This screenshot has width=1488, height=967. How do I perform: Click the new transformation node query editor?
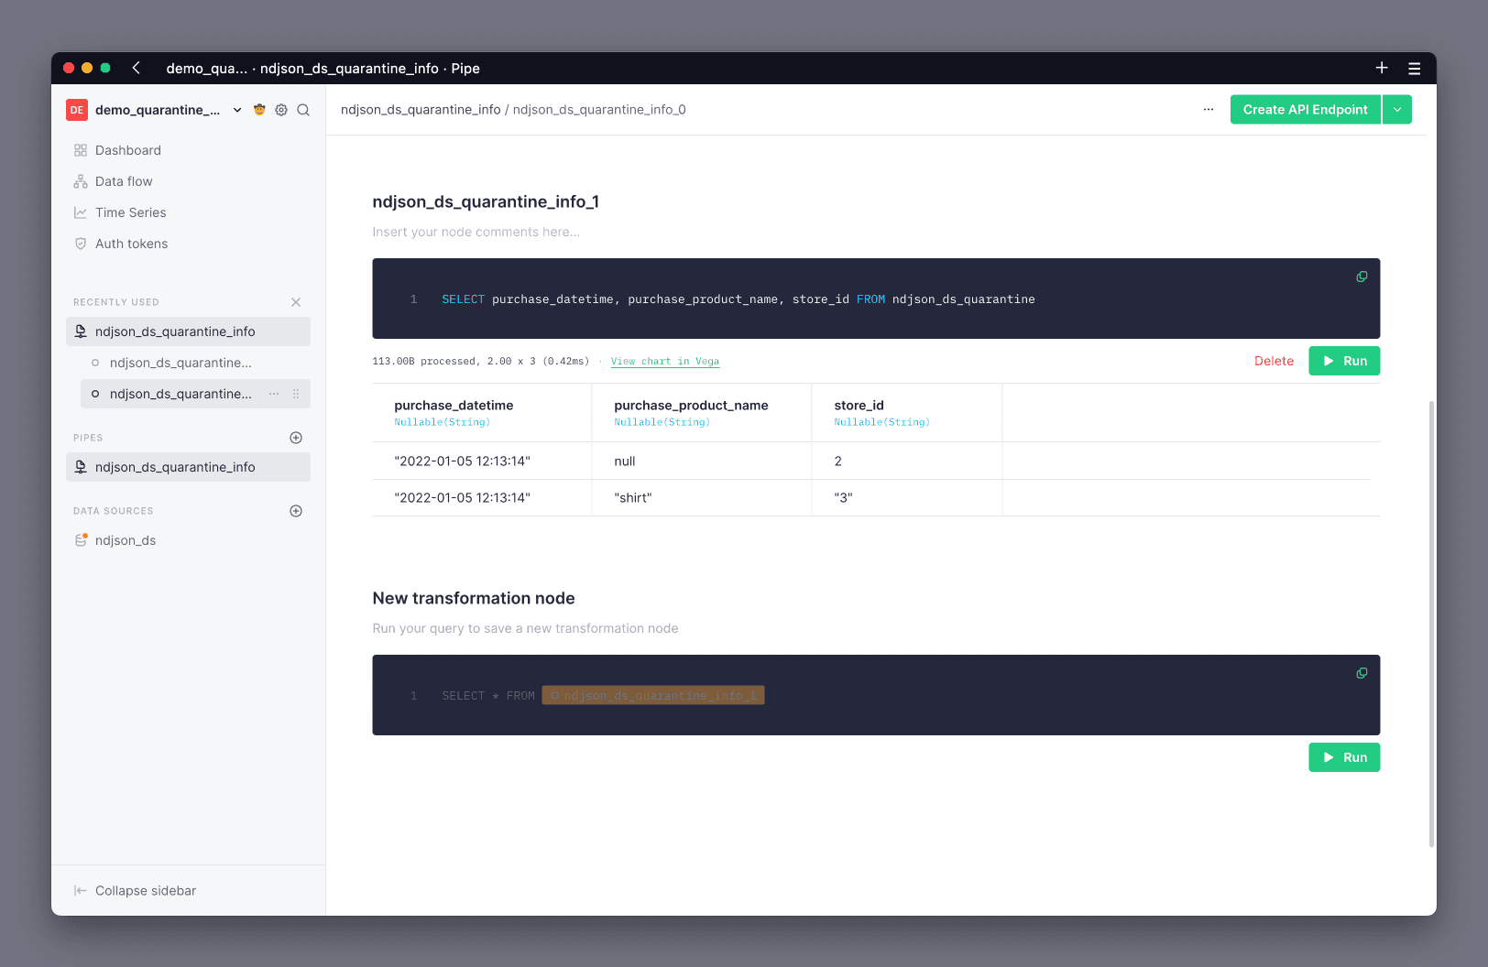876,695
